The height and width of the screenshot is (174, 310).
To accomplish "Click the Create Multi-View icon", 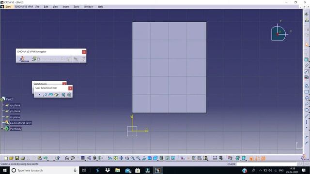I will click(150, 158).
